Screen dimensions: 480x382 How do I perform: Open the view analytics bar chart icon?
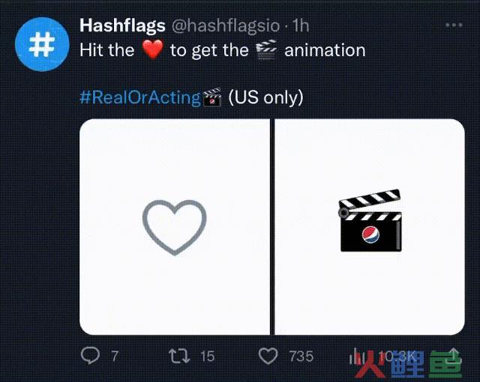356,357
